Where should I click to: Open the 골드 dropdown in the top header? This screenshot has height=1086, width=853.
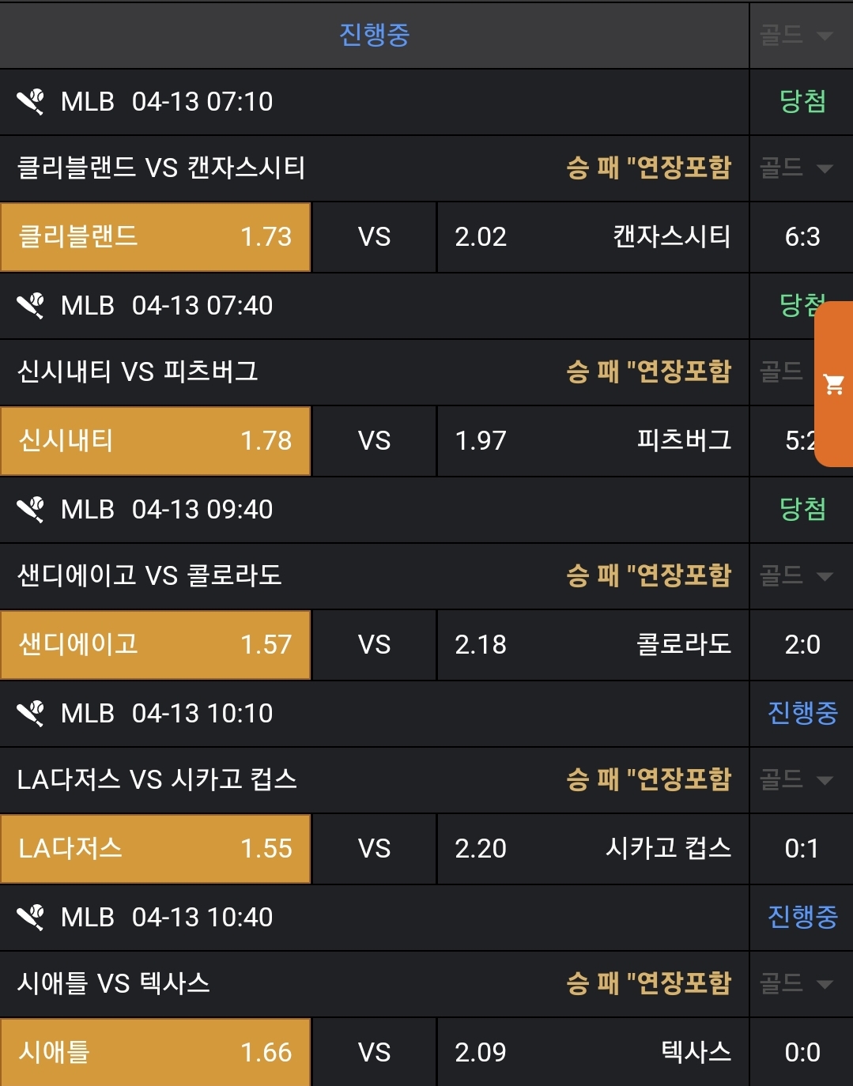797,35
